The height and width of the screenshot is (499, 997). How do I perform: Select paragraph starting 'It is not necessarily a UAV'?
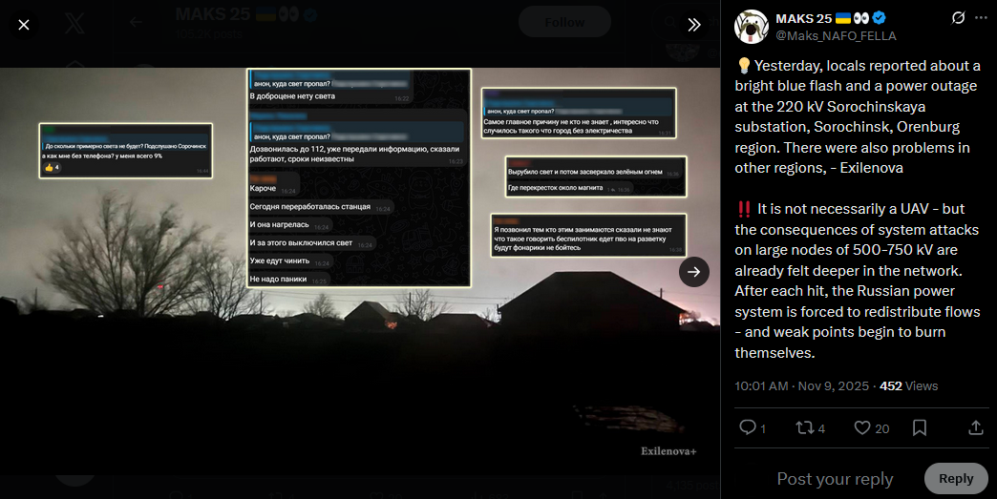[x=858, y=281]
